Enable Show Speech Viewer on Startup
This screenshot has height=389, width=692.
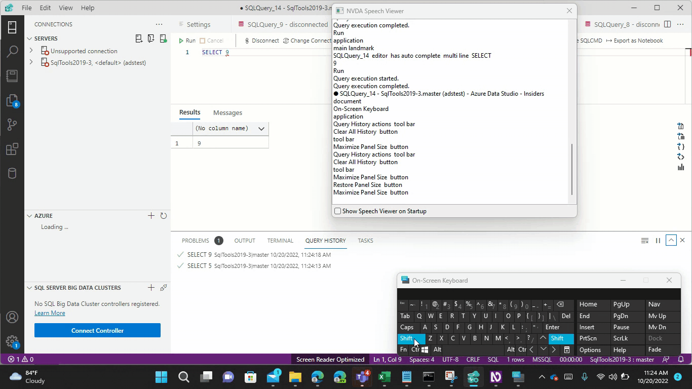coord(337,211)
